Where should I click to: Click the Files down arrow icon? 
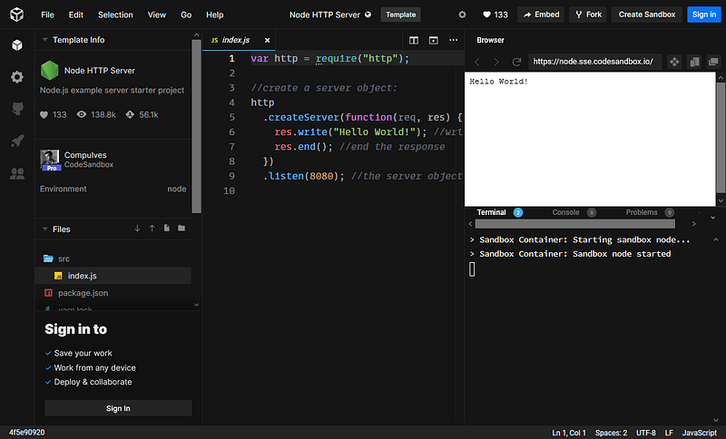point(138,229)
